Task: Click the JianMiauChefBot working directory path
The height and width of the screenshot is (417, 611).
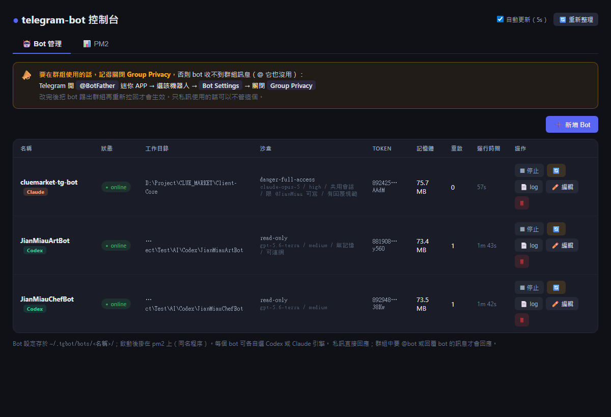Action: pos(195,304)
